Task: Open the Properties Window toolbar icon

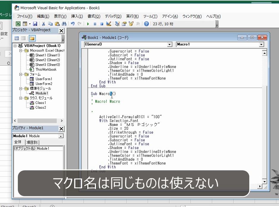Action: click(x=124, y=24)
